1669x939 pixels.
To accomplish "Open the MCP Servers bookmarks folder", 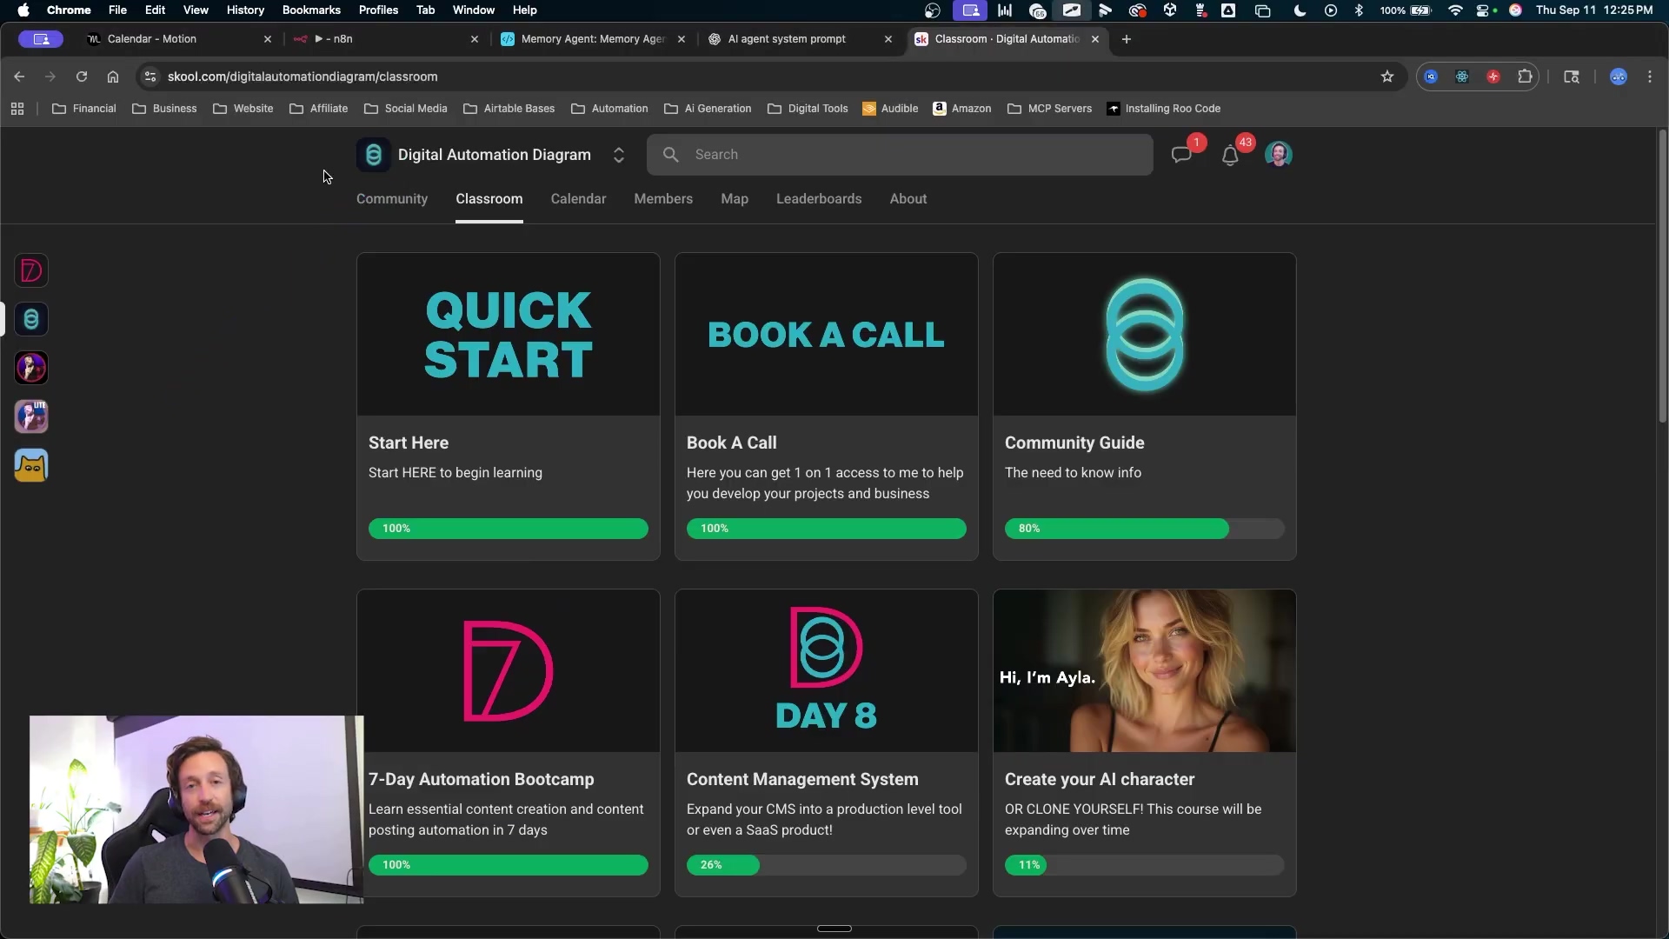I will [1049, 109].
